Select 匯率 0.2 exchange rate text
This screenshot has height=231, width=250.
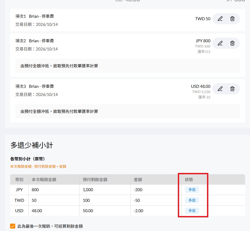[204, 52]
